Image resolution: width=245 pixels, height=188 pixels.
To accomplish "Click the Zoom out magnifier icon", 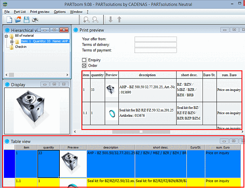I will [x=95, y=20].
